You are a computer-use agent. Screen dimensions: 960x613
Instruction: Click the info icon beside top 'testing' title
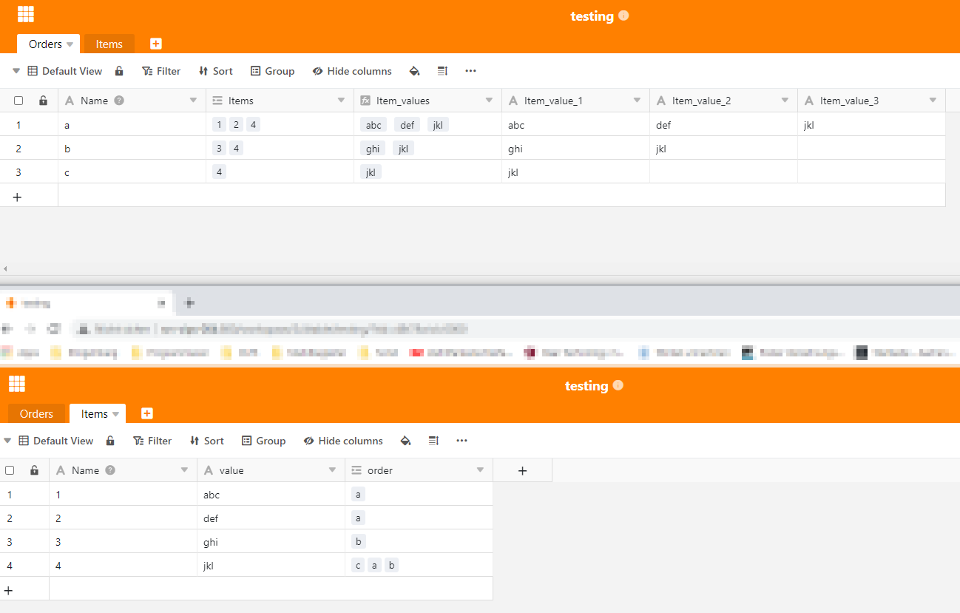(623, 16)
